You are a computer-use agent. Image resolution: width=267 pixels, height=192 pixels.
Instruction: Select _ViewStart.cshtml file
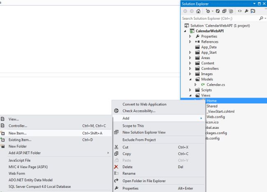221,112
